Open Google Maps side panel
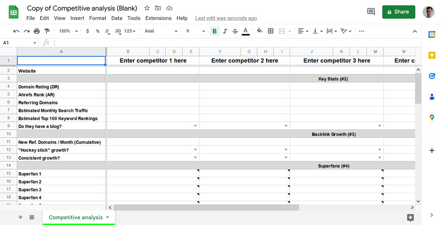 click(x=431, y=118)
